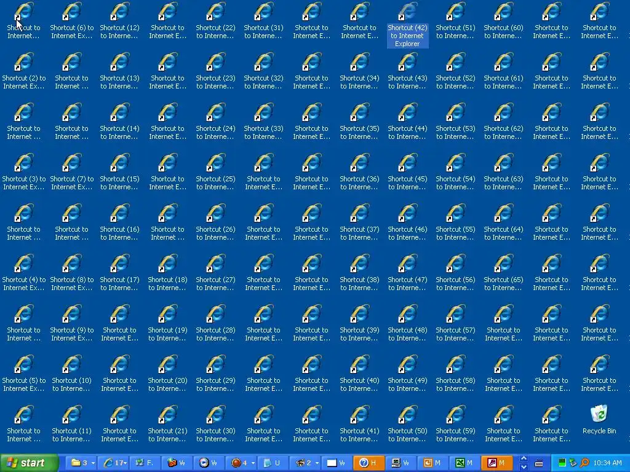
Task: Select the Shortcut (11) desktop icon
Action: click(72, 424)
